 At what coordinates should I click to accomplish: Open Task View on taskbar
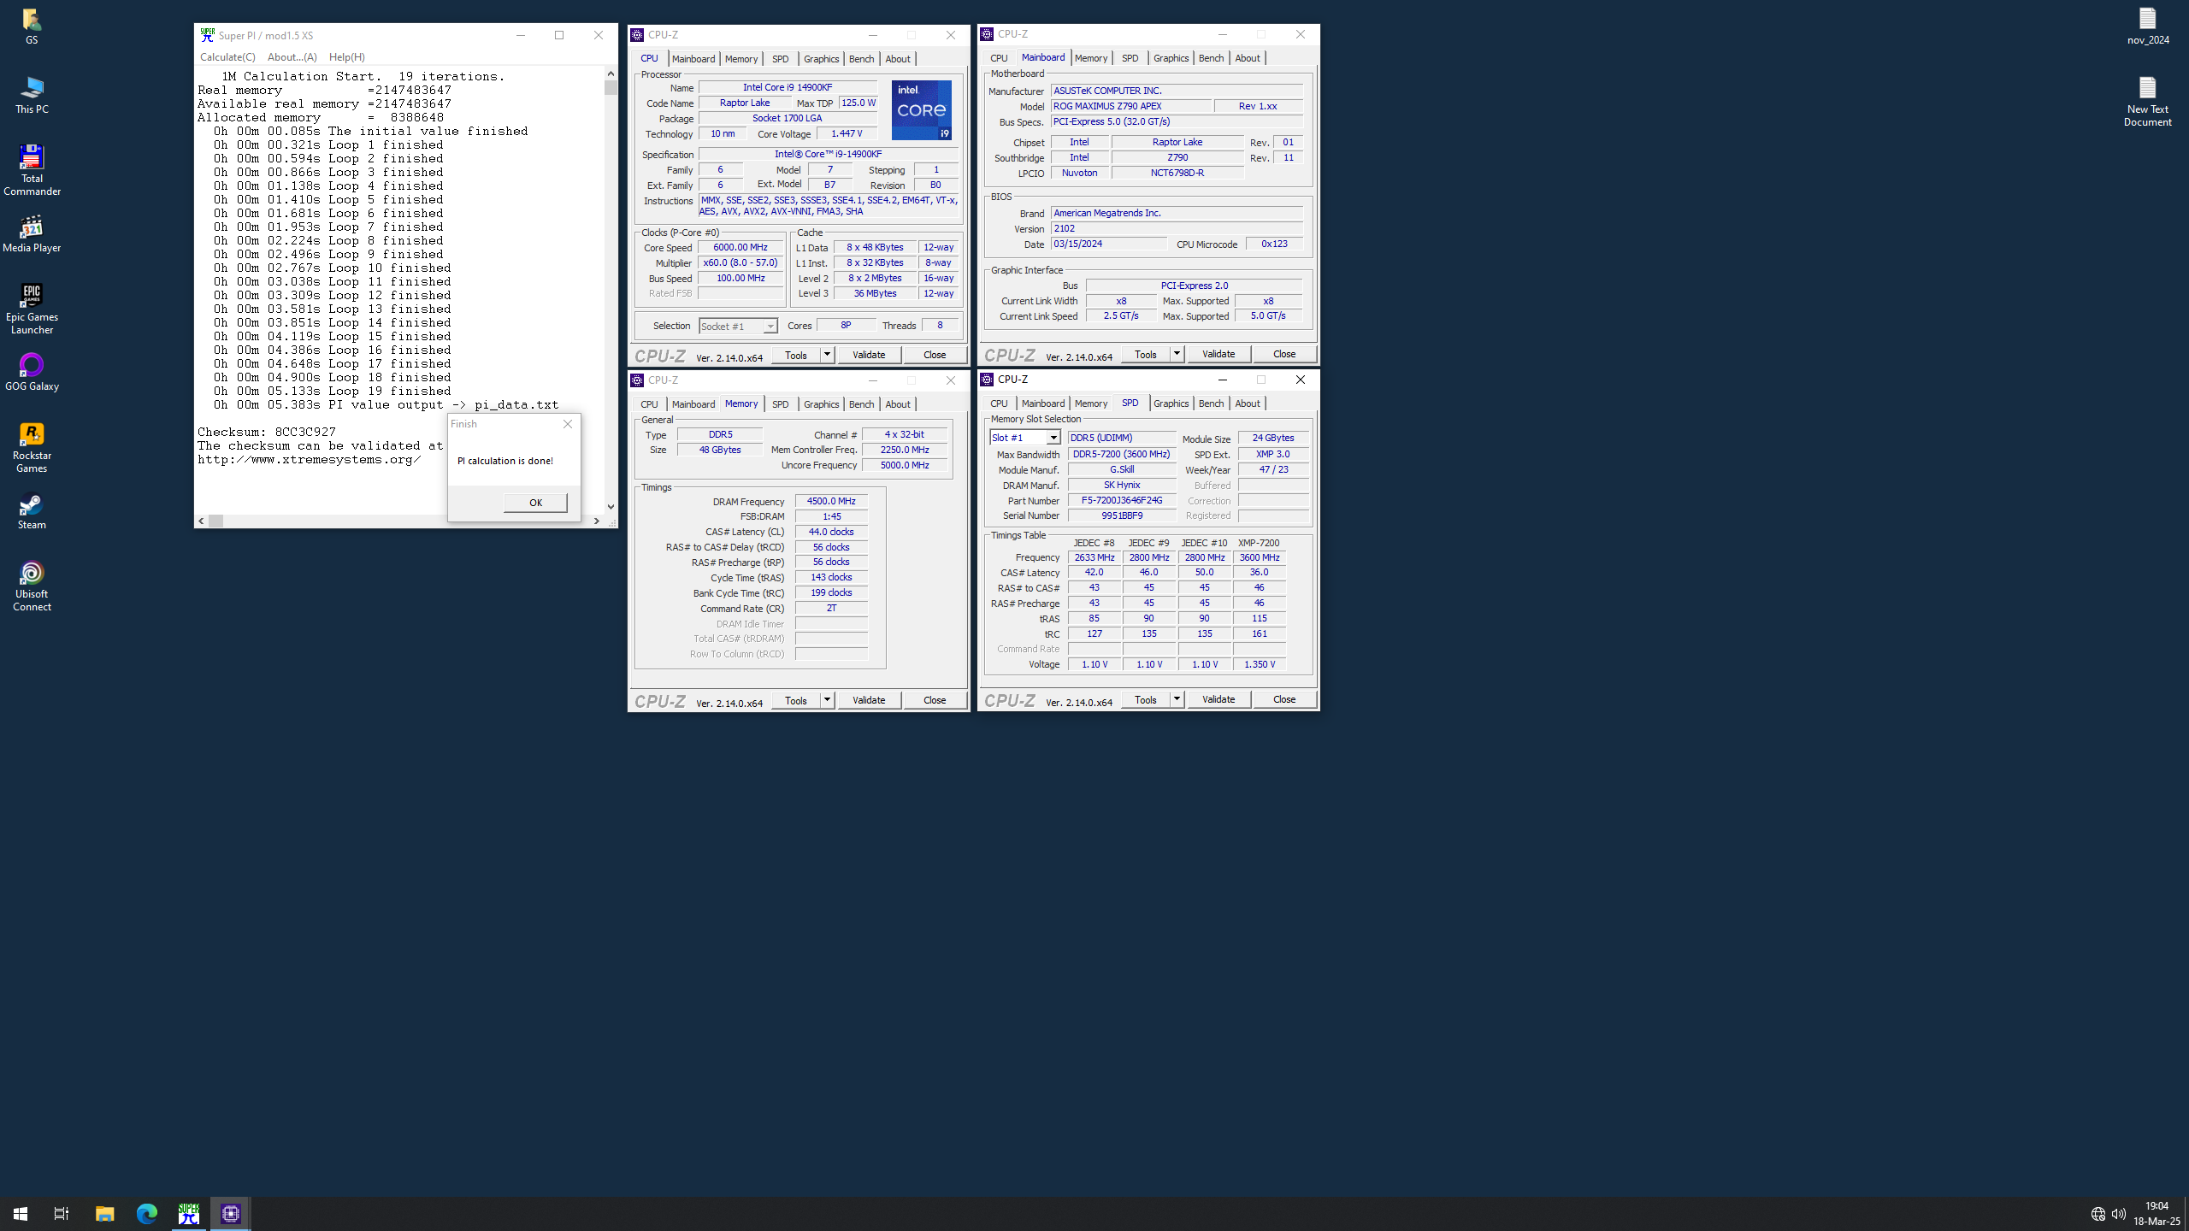tap(62, 1213)
